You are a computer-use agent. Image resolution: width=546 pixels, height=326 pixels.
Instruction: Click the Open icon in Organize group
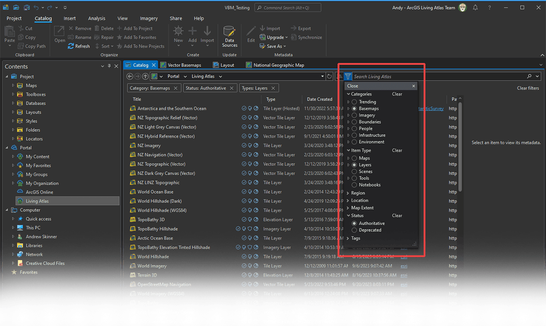pos(60,32)
